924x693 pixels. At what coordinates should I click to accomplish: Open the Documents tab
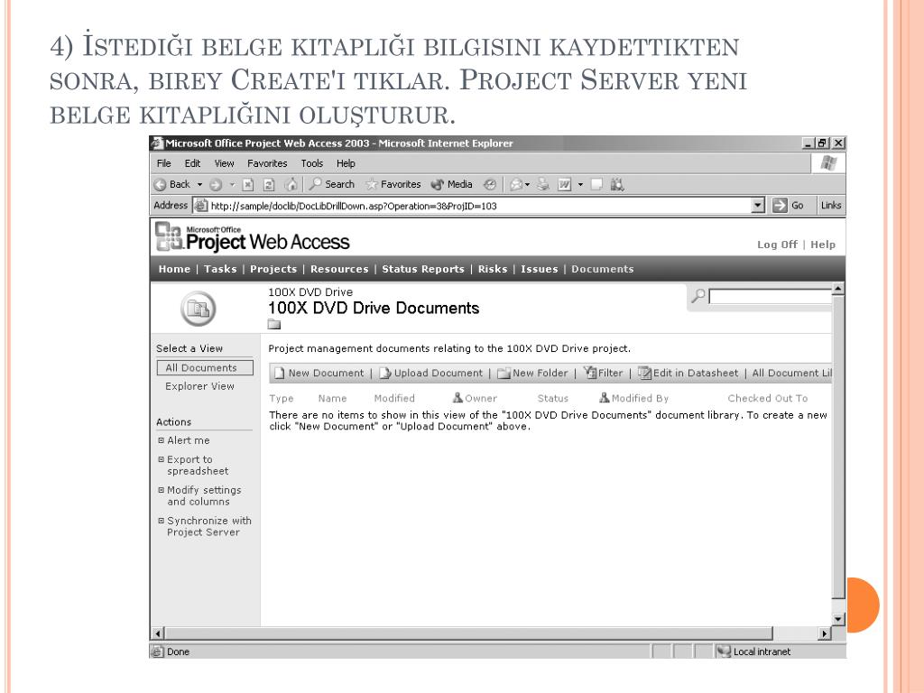pos(602,269)
